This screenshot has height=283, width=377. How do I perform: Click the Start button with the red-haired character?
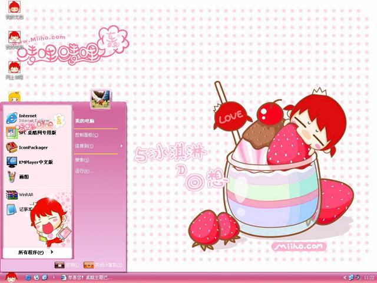pyautogui.click(x=11, y=278)
